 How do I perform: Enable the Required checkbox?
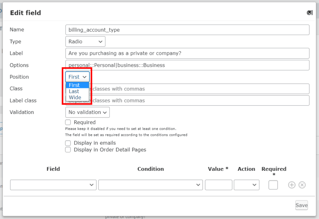pos(68,122)
